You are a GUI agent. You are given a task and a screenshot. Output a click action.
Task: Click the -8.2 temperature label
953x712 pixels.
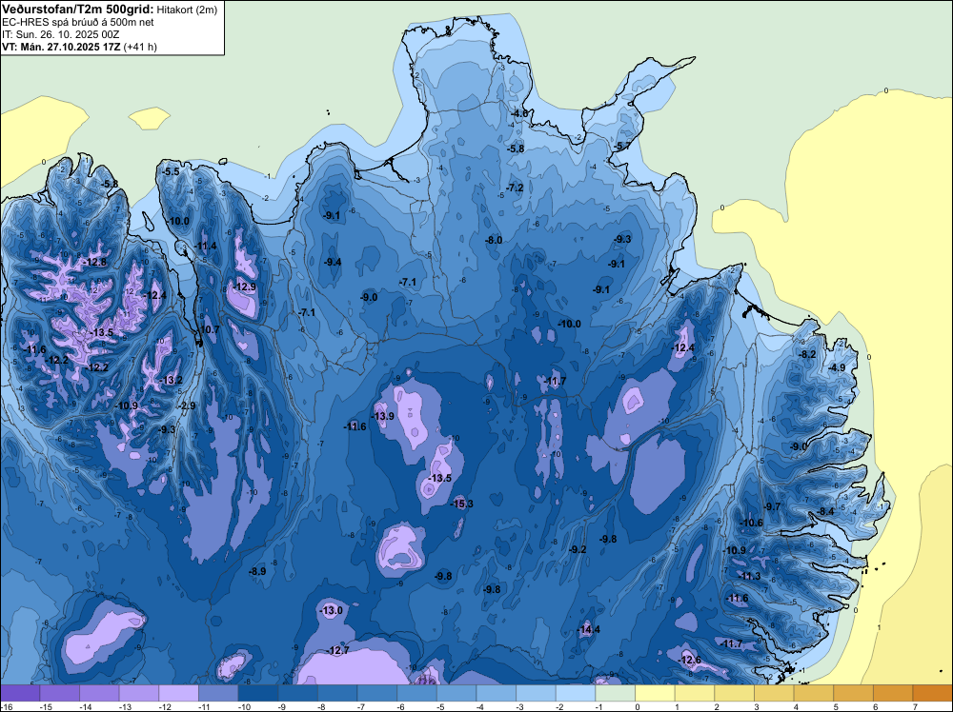[807, 354]
